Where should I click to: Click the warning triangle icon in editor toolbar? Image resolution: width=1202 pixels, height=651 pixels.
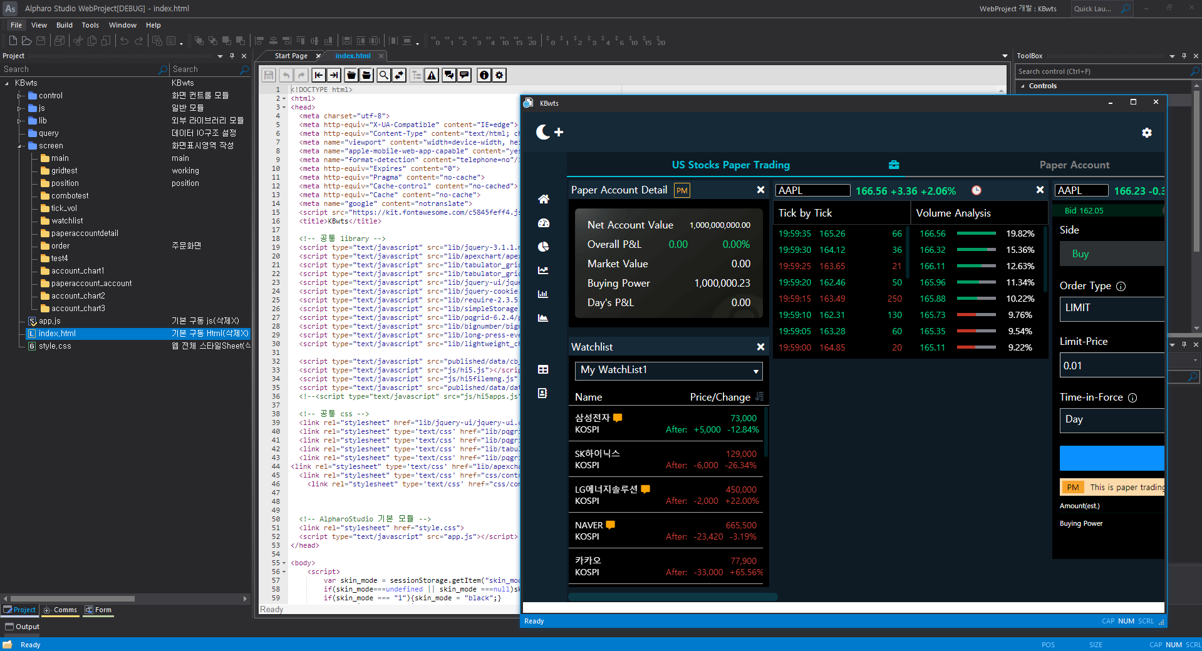(x=431, y=75)
